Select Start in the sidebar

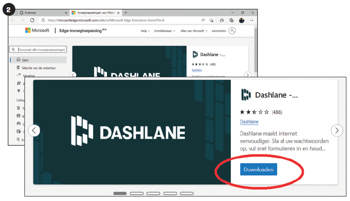[38, 60]
